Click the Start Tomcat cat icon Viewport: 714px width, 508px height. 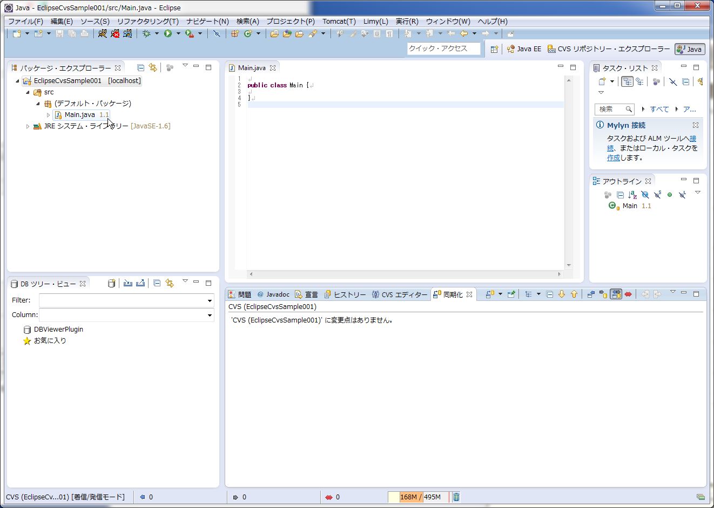103,33
